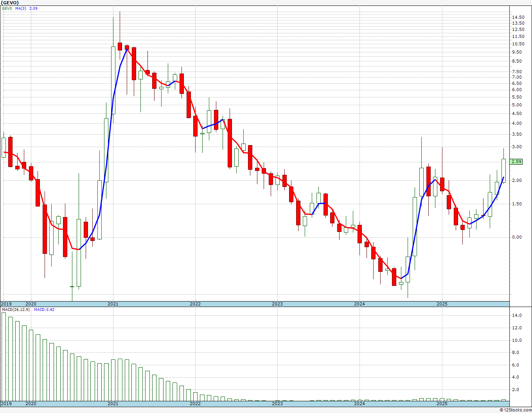532x413 pixels.
Task: Click the 7.50 price axis label
Action: [517, 72]
